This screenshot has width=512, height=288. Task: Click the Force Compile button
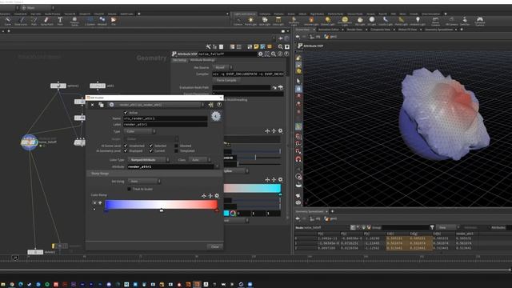(226, 80)
